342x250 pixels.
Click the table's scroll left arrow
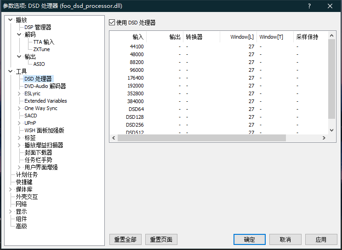114,138
